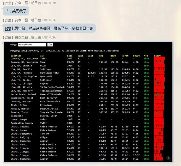Click the chat bubble '笑死我了'
This screenshot has width=181, height=166.
tap(16, 11)
